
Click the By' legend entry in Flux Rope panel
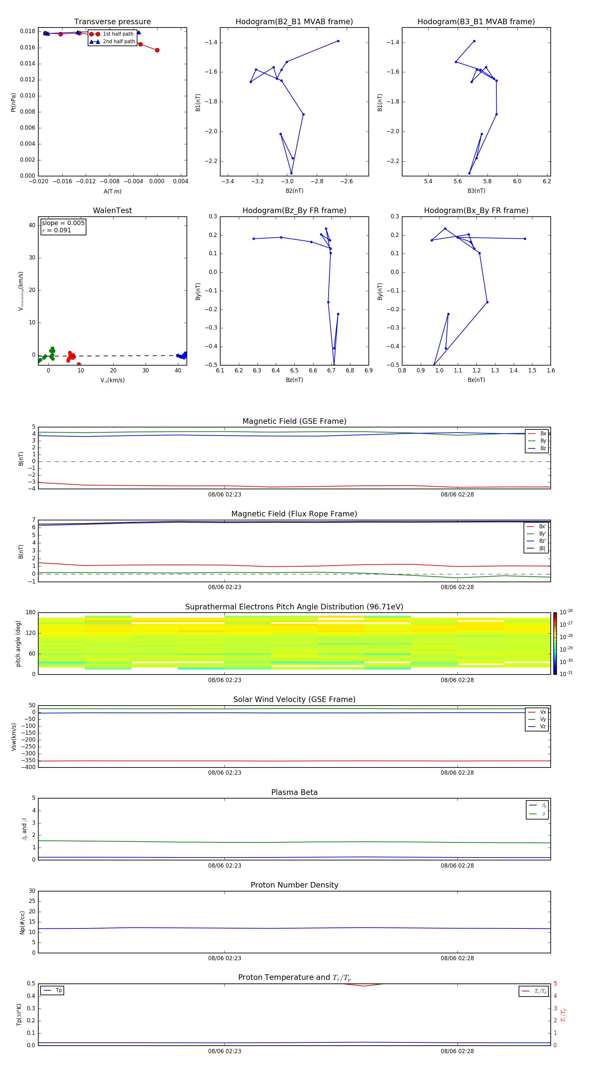(536, 534)
